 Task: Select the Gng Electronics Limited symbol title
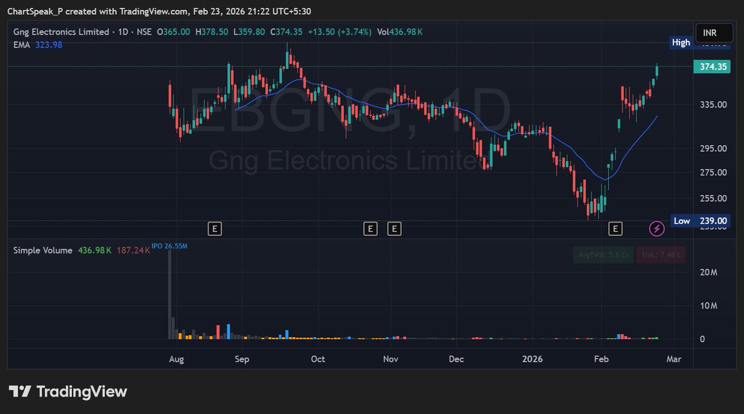(x=61, y=32)
